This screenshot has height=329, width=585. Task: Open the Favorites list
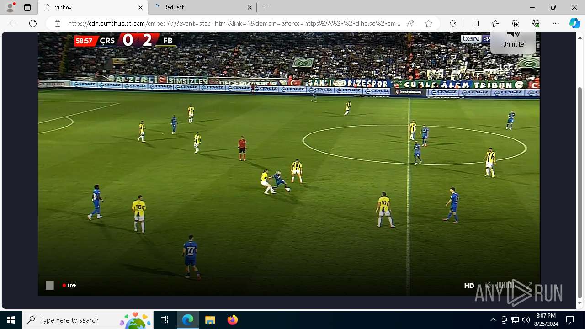tap(495, 23)
